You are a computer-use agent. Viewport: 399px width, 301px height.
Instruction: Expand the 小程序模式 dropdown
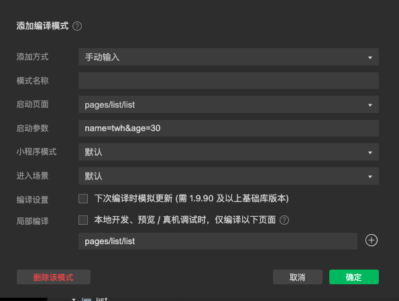point(229,152)
